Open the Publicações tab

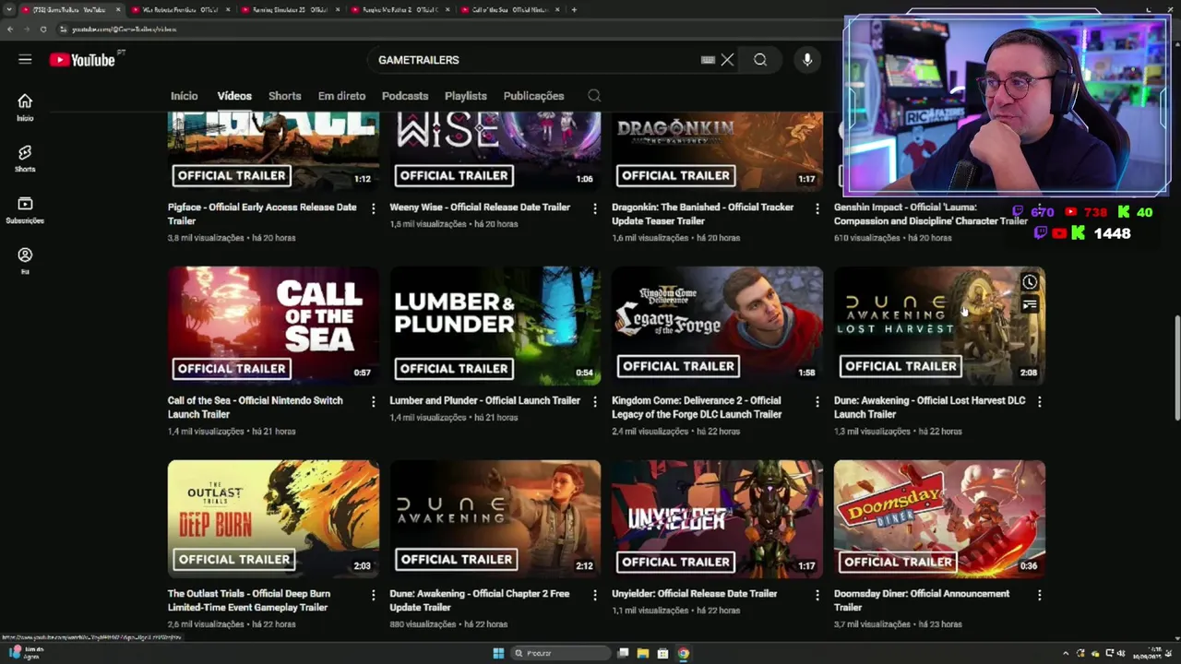(x=533, y=96)
